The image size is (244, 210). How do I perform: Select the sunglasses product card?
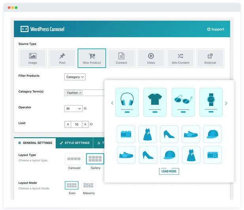click(183, 102)
